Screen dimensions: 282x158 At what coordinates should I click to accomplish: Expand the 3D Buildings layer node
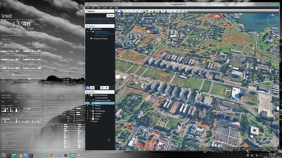(x=88, y=111)
